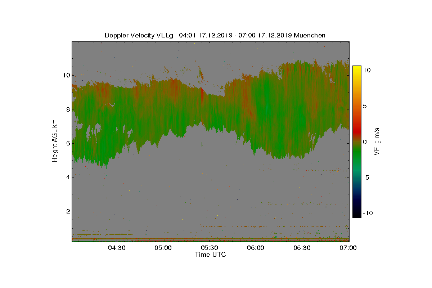Click the colorbar value 10 label
The height and width of the screenshot is (288, 432).
click(x=366, y=71)
